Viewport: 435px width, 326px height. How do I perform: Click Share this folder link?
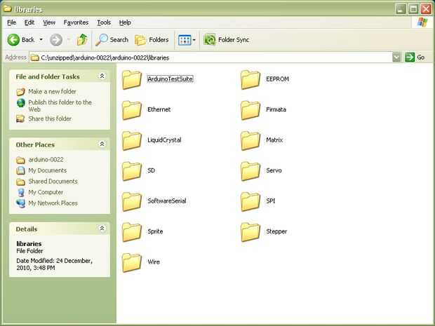click(x=50, y=118)
